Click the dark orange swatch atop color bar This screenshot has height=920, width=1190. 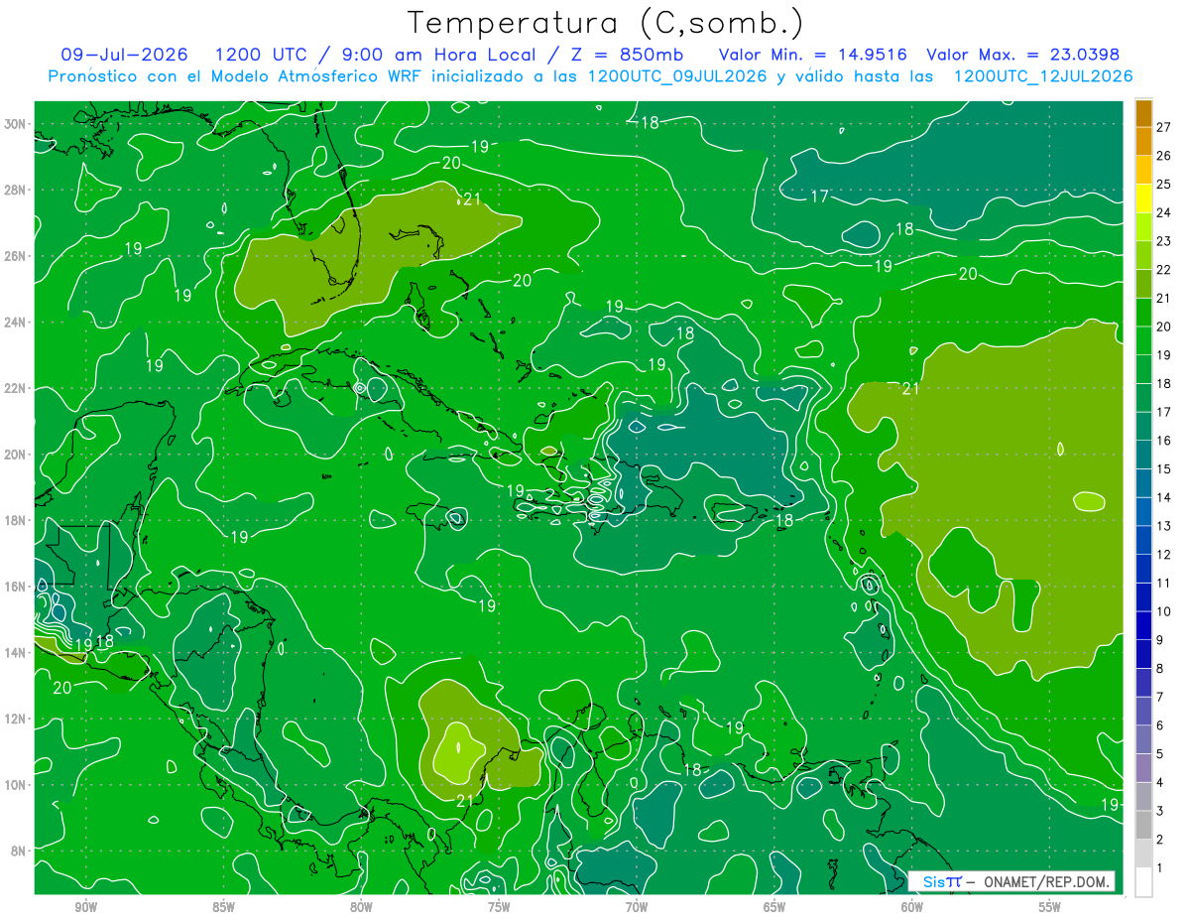pos(1143,113)
